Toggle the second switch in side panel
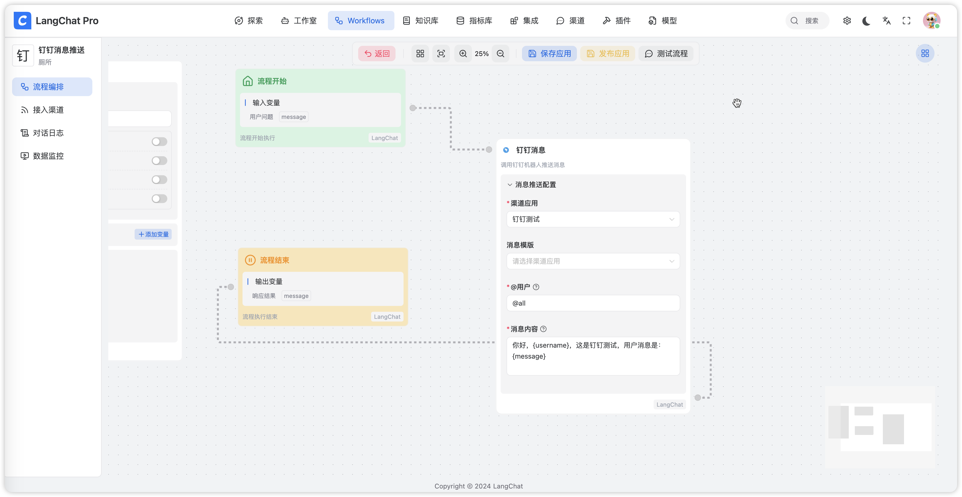Viewport: 962px width, 497px height. pos(159,161)
